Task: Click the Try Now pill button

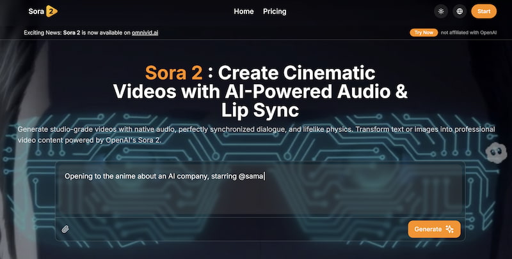Action: coord(422,33)
